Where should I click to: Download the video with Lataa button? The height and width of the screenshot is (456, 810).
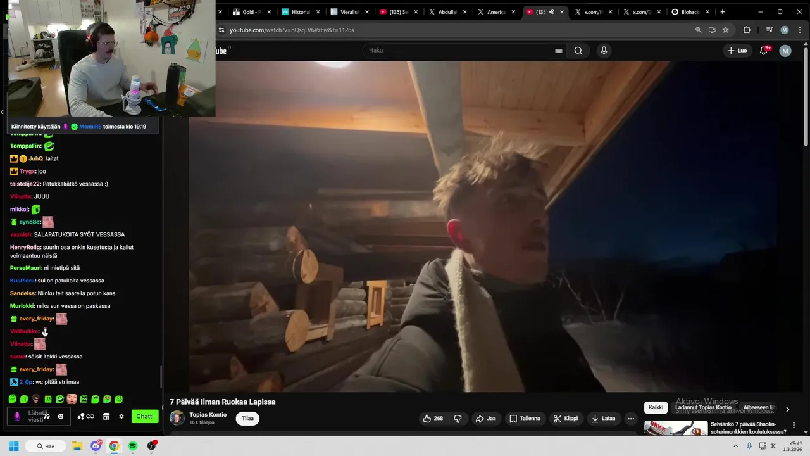pyautogui.click(x=603, y=418)
